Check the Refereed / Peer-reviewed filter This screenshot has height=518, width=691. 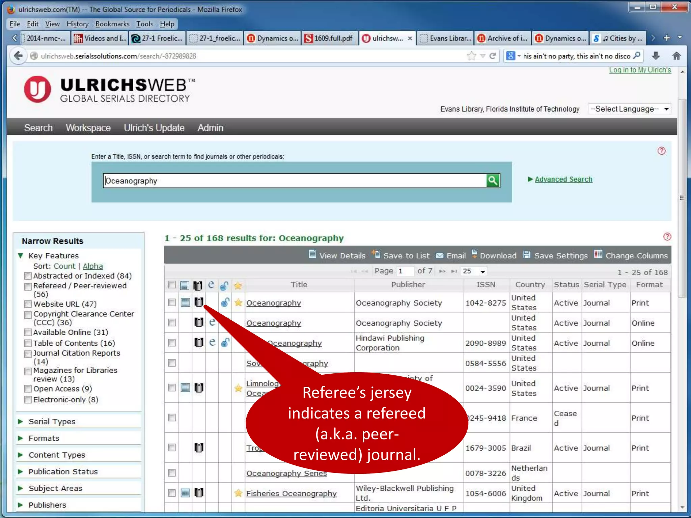click(x=28, y=286)
